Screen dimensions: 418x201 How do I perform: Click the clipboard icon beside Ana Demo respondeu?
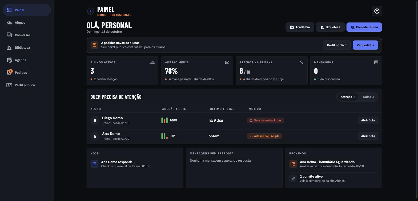click(94, 164)
